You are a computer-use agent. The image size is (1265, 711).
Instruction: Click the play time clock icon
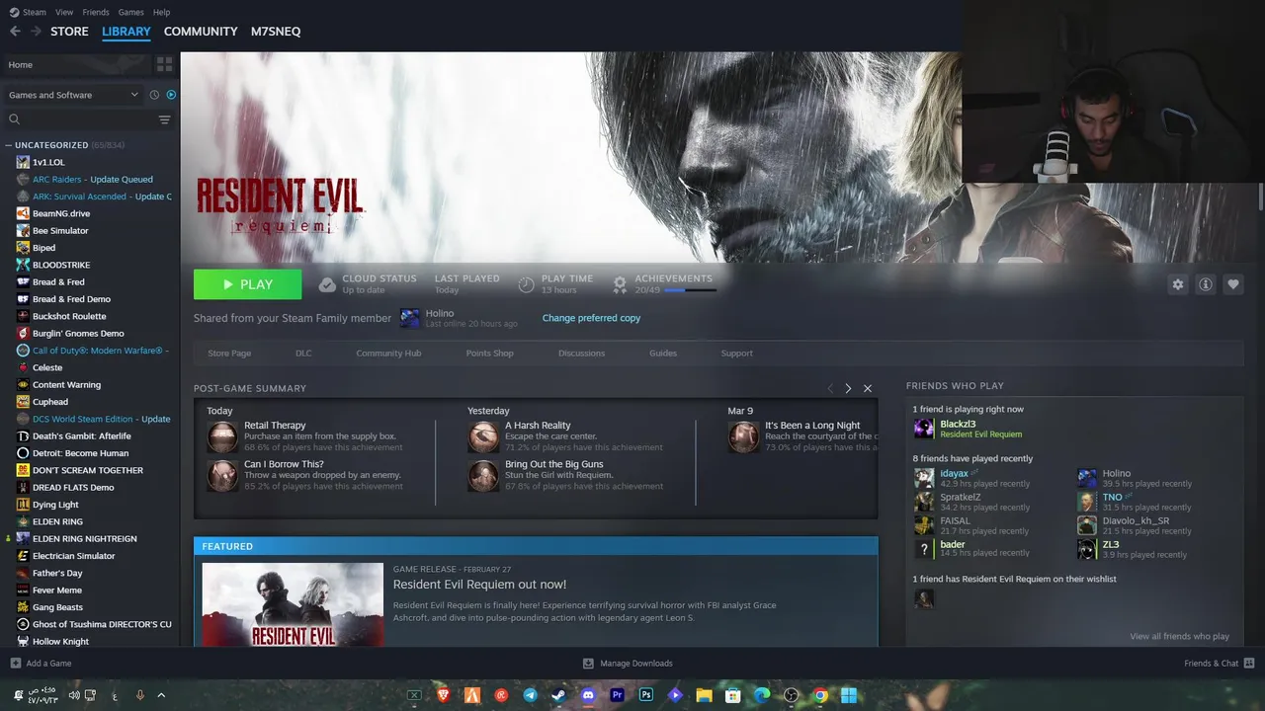click(x=526, y=284)
